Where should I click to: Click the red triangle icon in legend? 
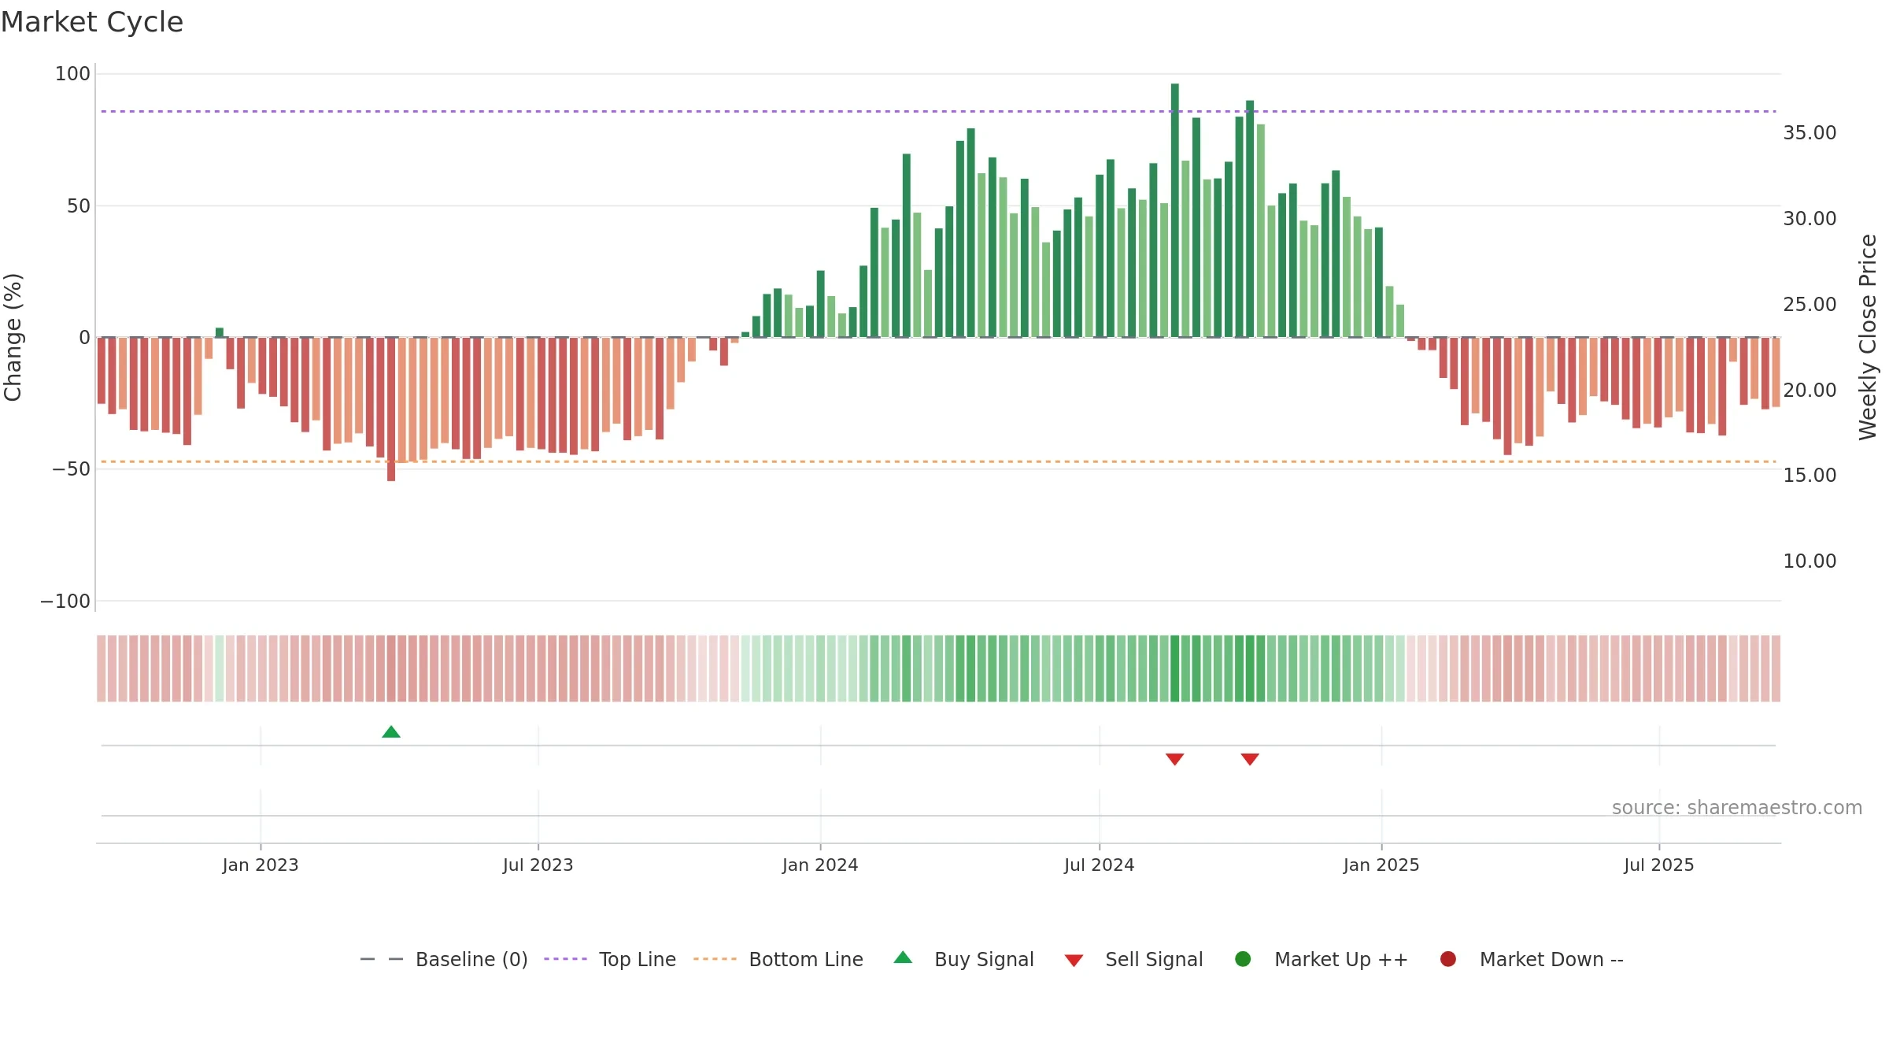[1074, 961]
